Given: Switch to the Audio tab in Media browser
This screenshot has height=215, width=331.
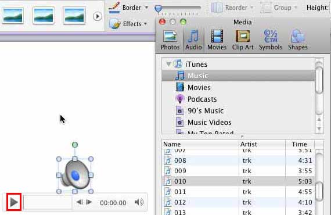Looking at the screenshot, I should pos(193,40).
